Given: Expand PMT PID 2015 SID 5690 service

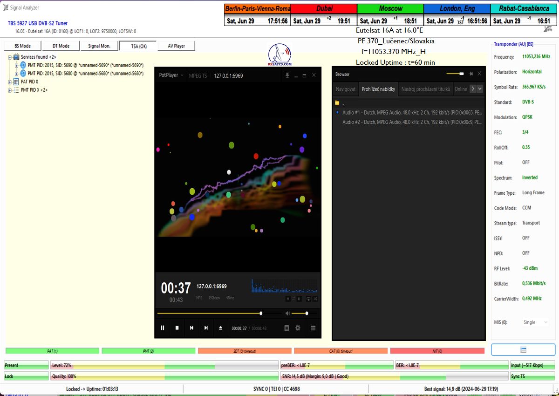Looking at the screenshot, I should [17, 65].
